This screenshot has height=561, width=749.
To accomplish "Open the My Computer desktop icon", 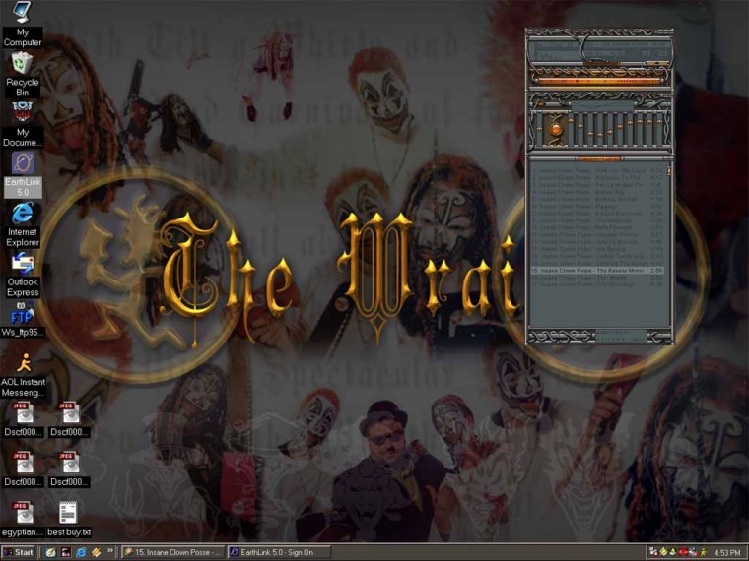I will [x=22, y=24].
